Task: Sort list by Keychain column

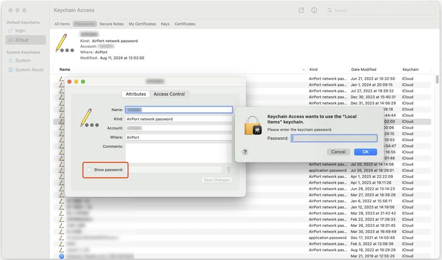Action: 411,70
